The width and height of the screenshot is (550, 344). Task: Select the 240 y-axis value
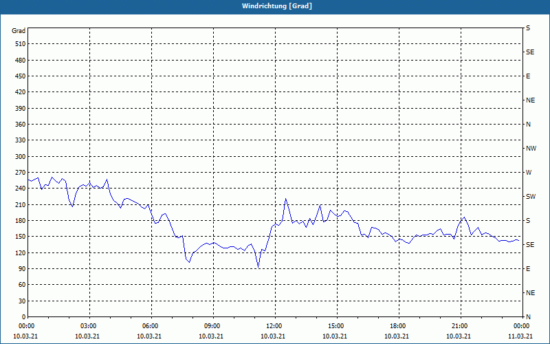21,189
